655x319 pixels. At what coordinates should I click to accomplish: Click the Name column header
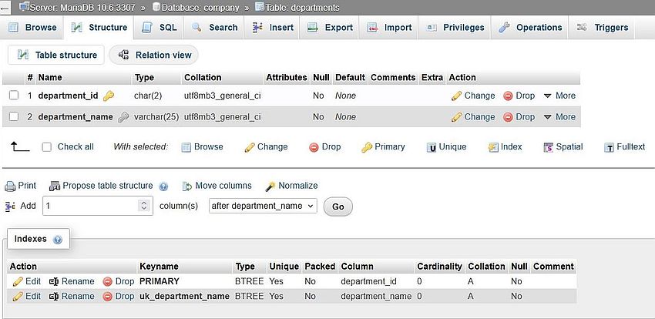tap(50, 78)
